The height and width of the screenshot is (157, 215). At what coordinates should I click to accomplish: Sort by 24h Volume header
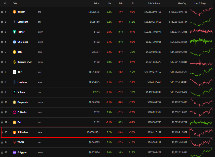tap(154, 4)
